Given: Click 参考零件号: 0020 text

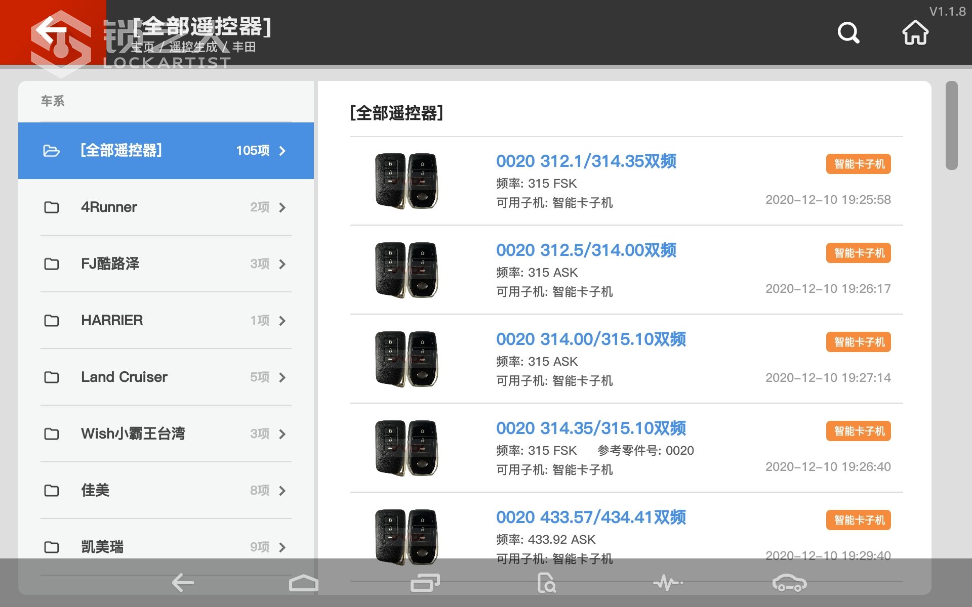Looking at the screenshot, I should (645, 451).
